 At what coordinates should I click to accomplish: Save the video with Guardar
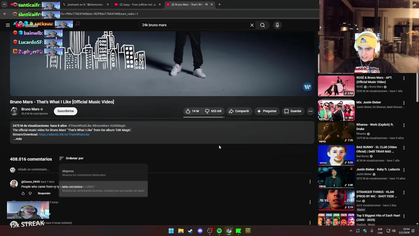pos(293,111)
